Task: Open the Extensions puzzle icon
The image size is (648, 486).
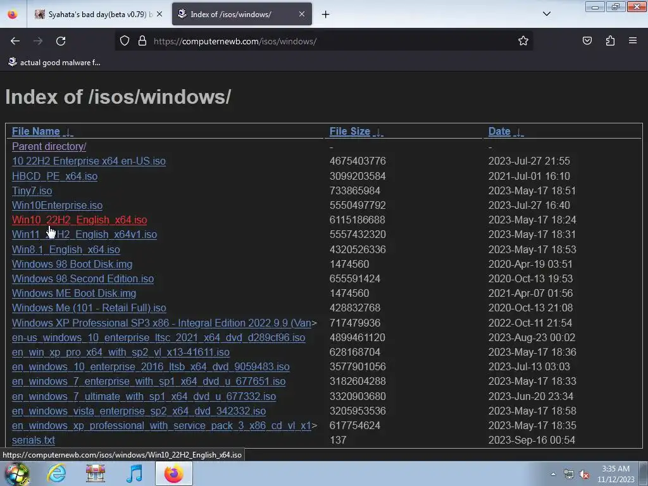Action: point(611,41)
